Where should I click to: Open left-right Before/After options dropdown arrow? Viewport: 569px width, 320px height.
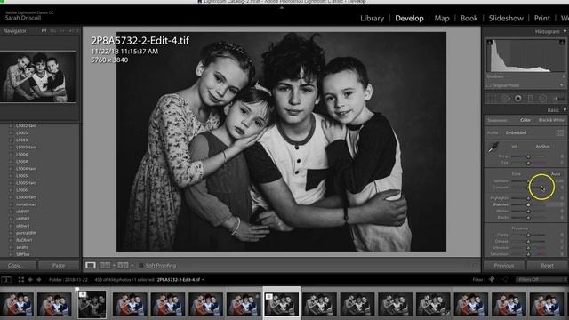point(114,266)
